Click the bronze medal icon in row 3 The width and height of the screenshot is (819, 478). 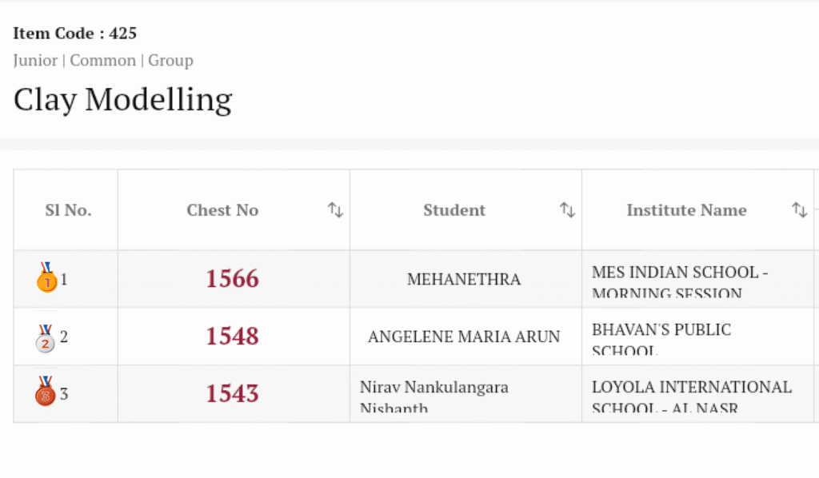pos(46,393)
